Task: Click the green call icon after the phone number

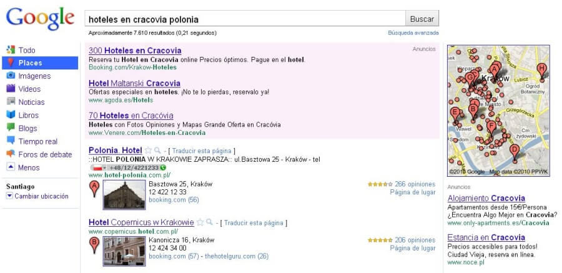Action: 163,167
